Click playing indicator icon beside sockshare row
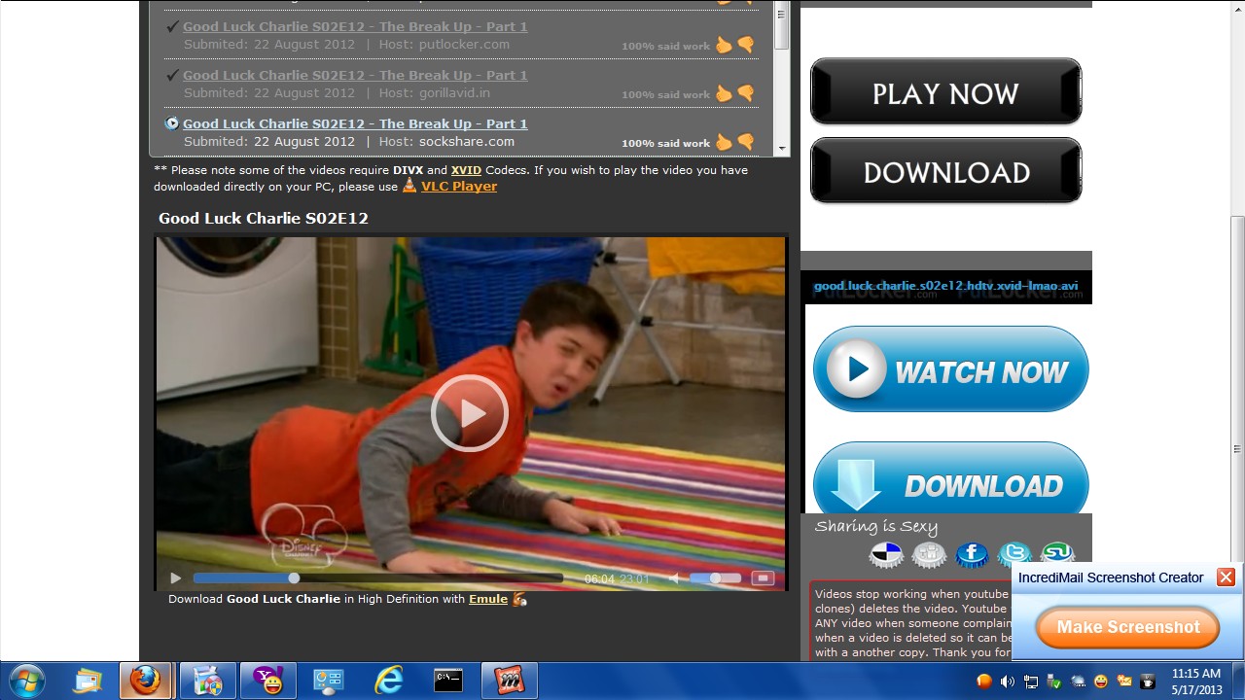The image size is (1245, 700). 172,123
